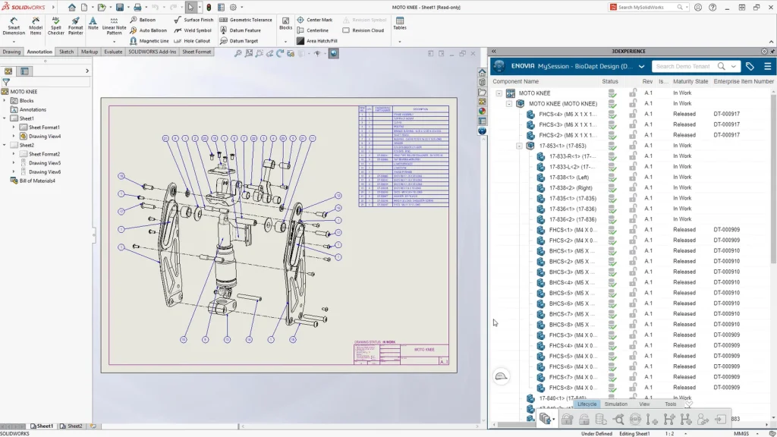Select the Format Painter tool
The height and width of the screenshot is (437, 777).
click(76, 26)
